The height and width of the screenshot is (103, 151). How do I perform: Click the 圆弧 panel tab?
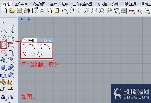point(30,40)
